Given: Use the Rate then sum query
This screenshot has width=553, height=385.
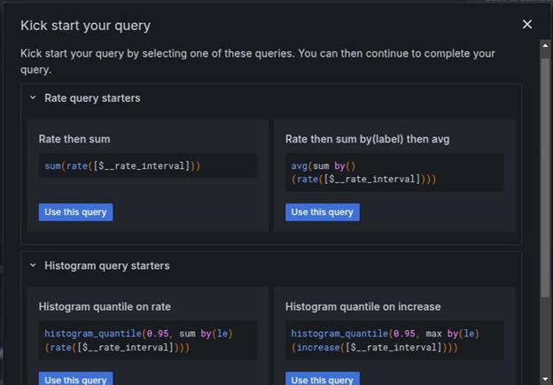Looking at the screenshot, I should click(75, 212).
